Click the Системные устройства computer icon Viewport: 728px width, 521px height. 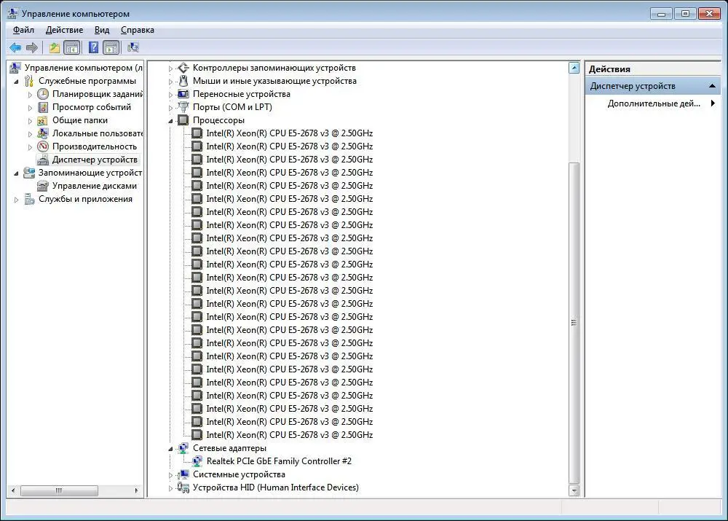[x=183, y=474]
